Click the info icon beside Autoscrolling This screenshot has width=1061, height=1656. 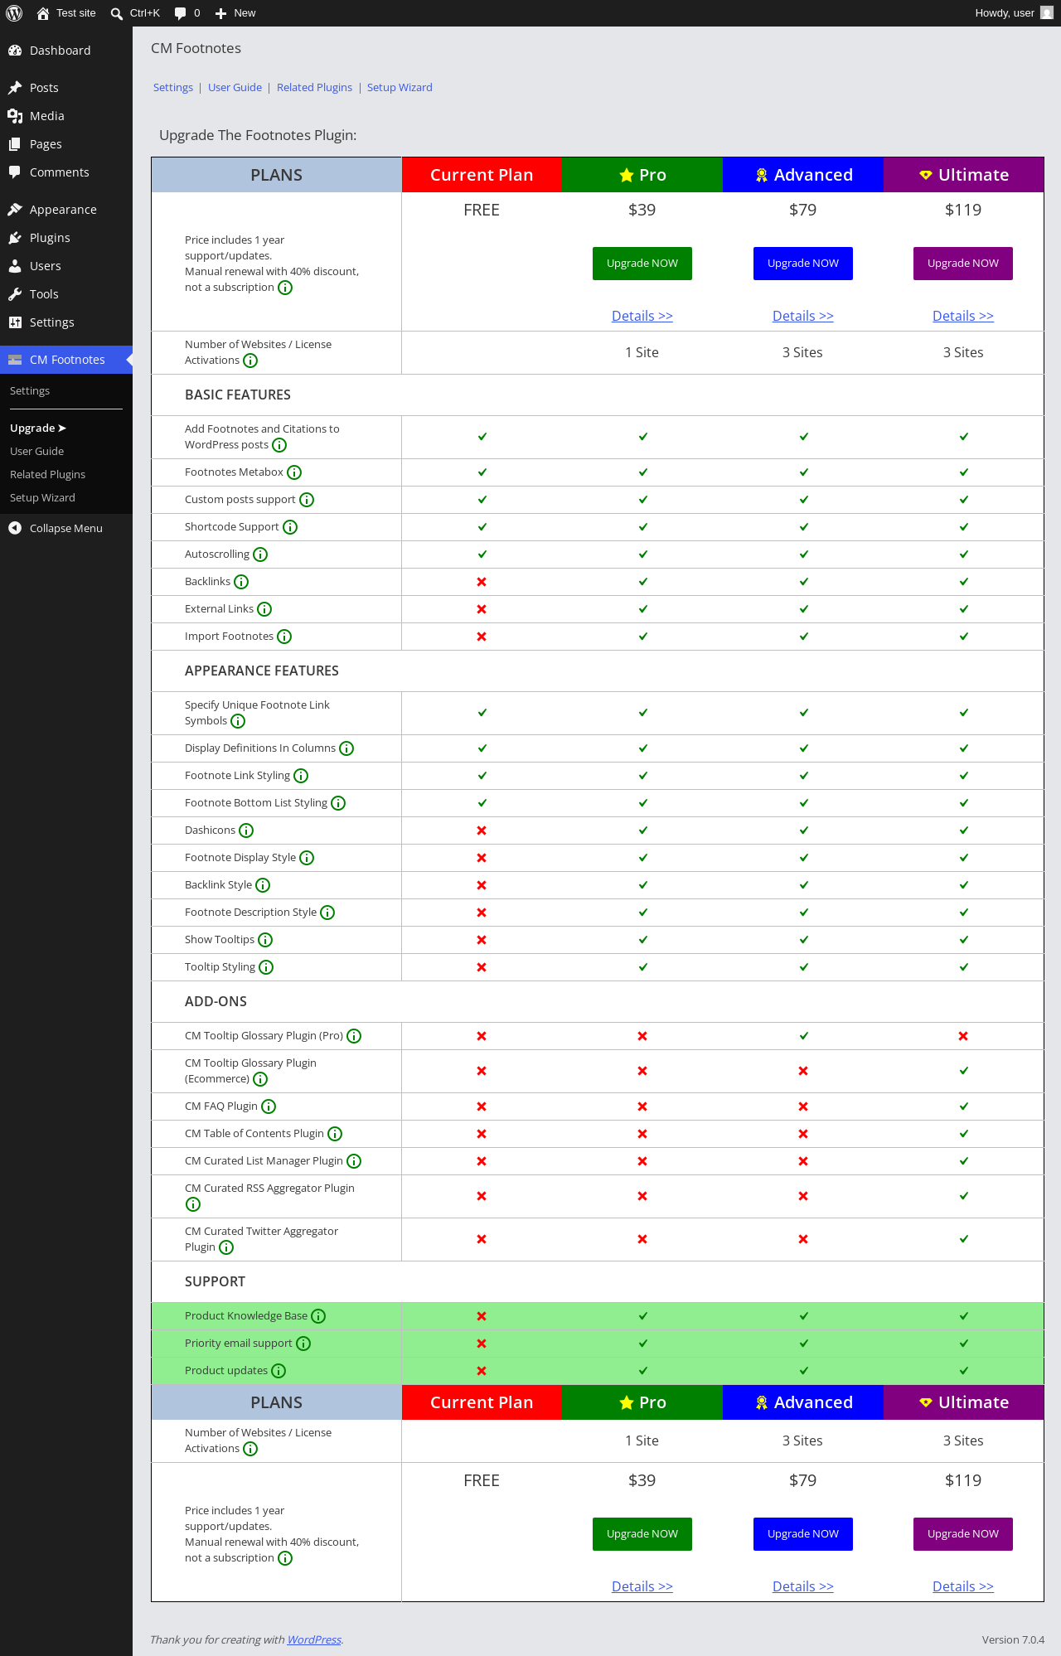(260, 554)
